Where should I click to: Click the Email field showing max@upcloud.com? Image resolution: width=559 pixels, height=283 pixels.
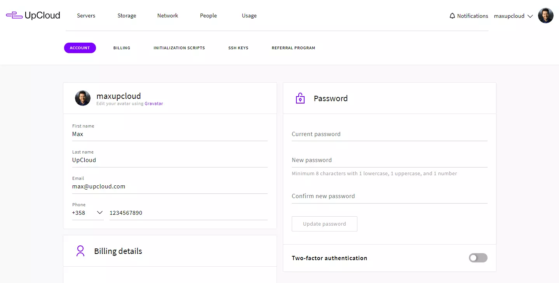(170, 186)
